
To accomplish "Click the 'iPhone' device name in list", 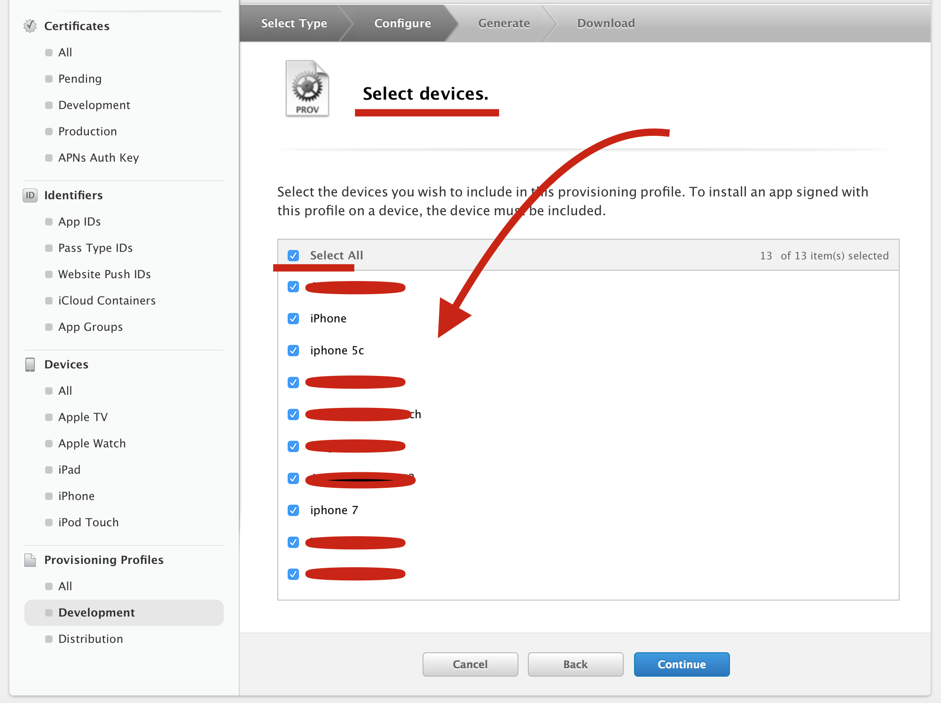I will point(328,319).
